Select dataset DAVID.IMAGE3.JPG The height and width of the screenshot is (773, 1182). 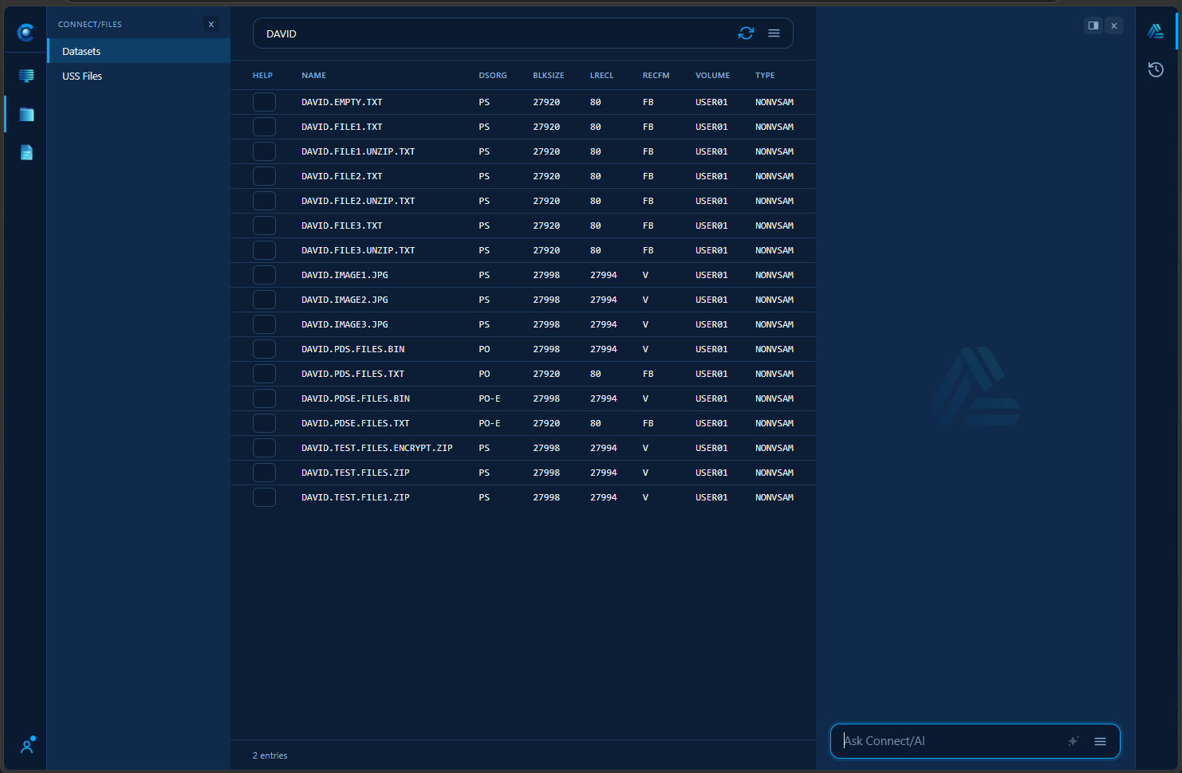pyautogui.click(x=345, y=324)
